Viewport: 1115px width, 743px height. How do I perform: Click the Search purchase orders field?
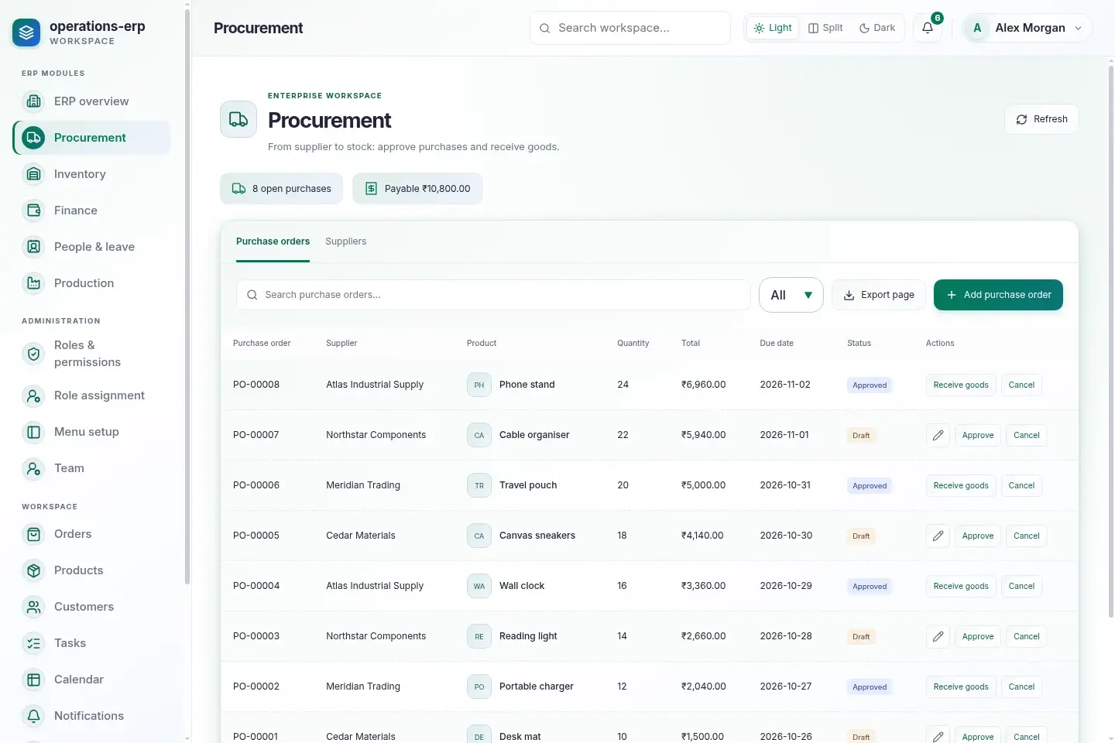(x=493, y=295)
